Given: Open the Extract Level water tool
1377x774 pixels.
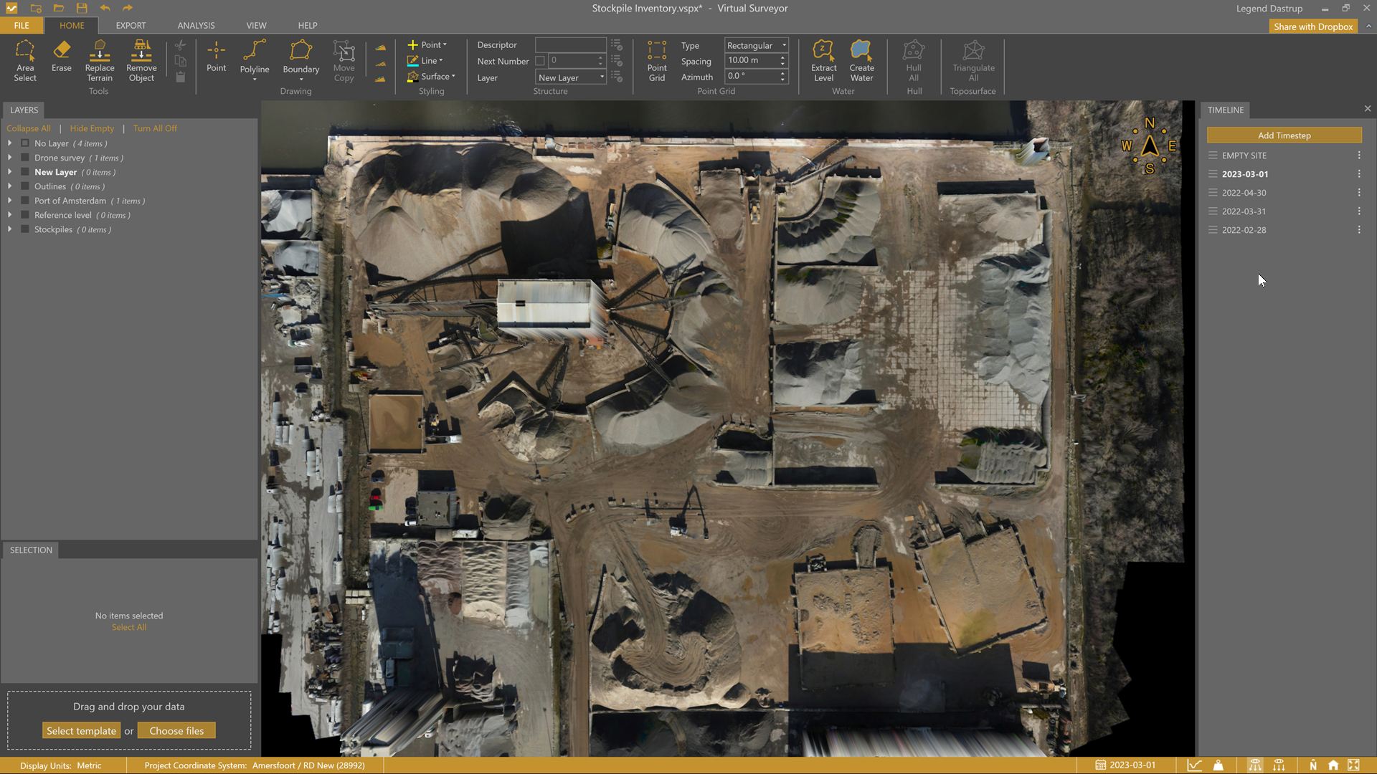Looking at the screenshot, I should (823, 60).
